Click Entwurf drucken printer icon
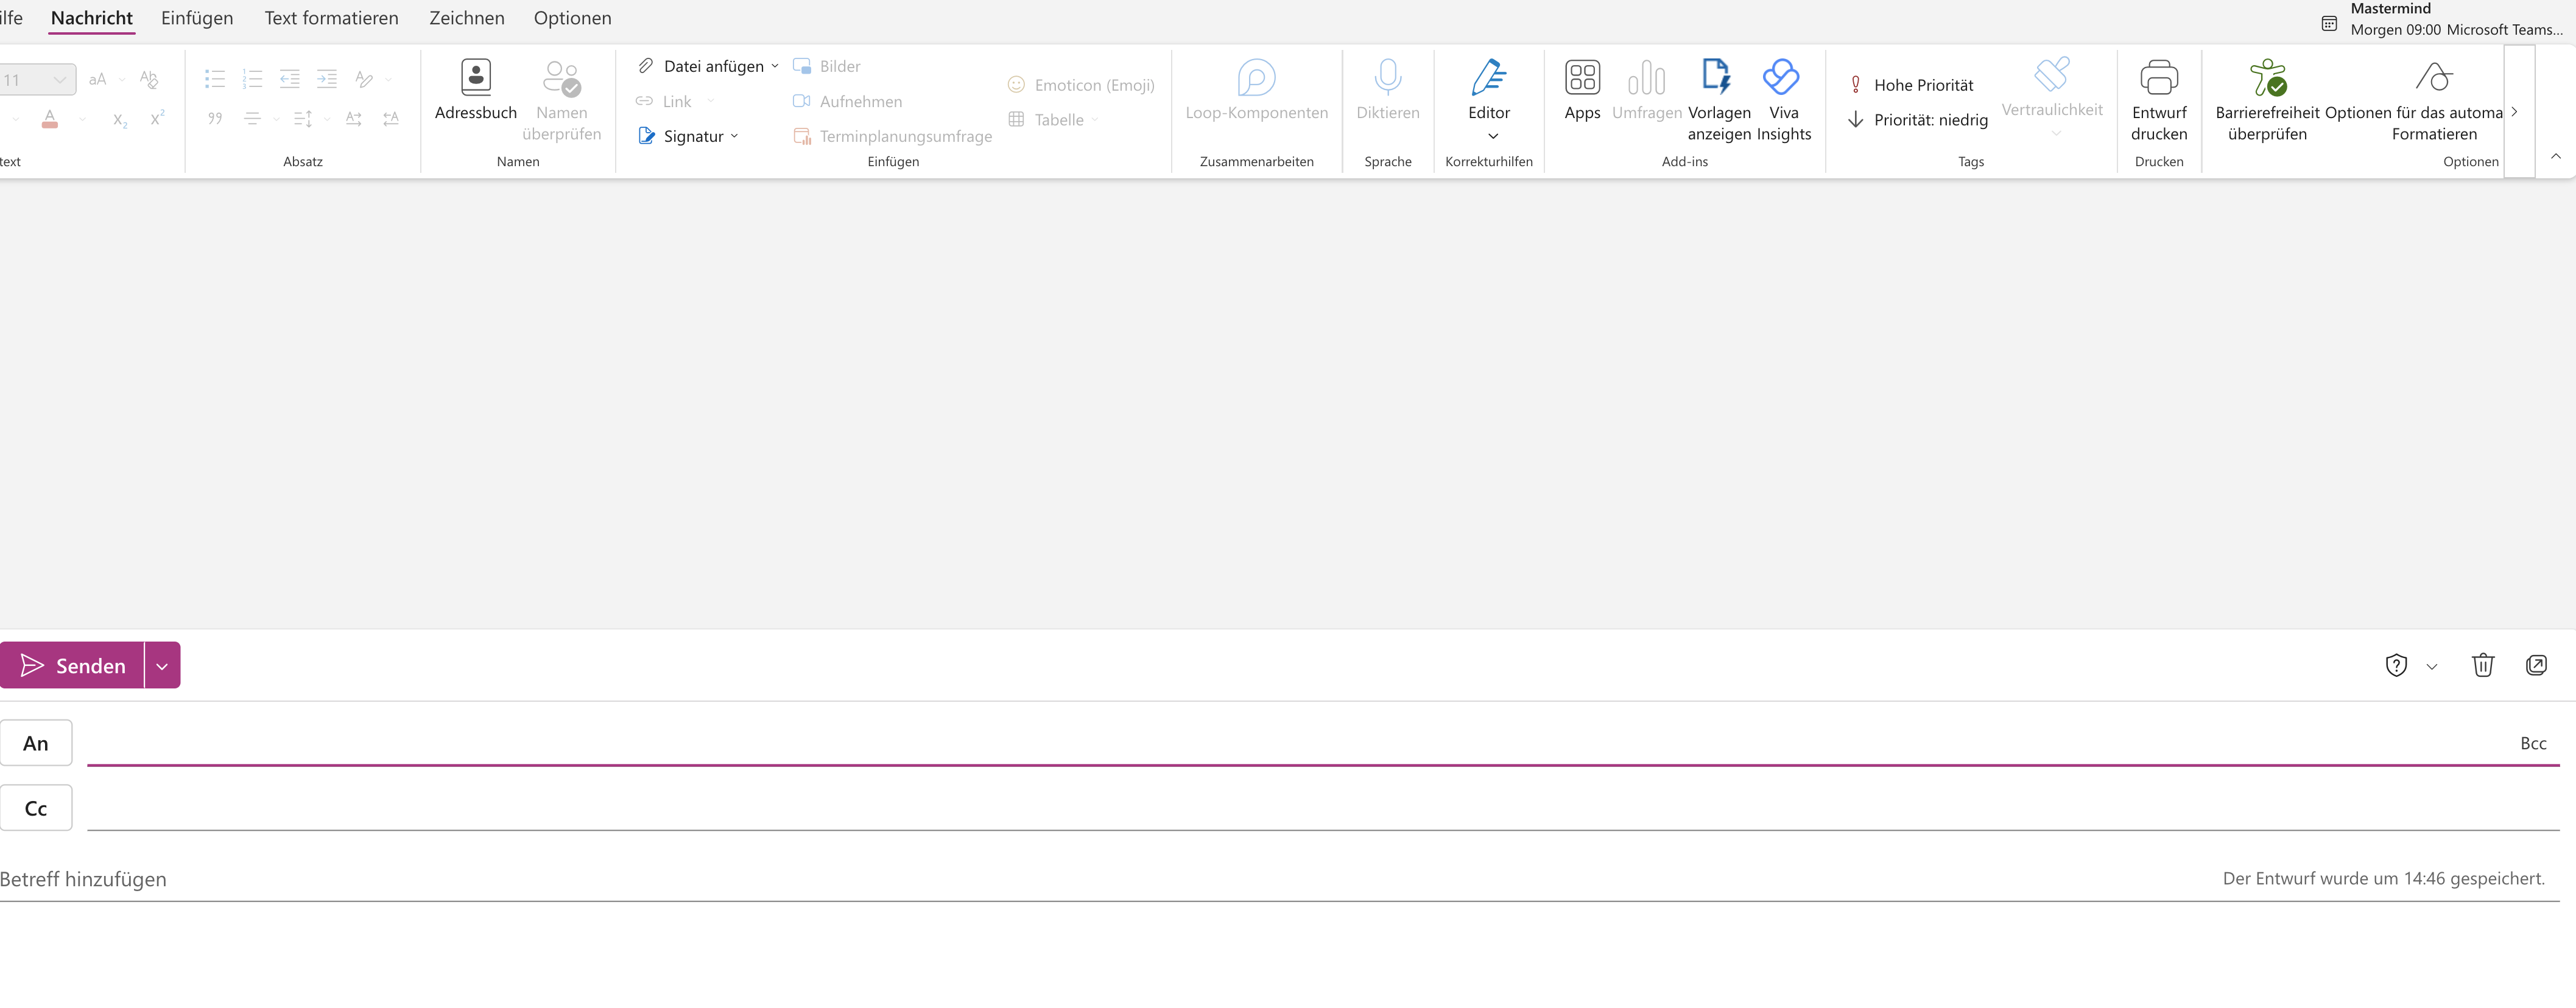 tap(2159, 77)
